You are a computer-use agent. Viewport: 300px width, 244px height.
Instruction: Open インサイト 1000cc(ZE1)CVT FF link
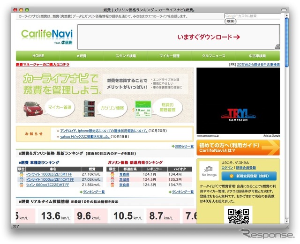click(50, 179)
